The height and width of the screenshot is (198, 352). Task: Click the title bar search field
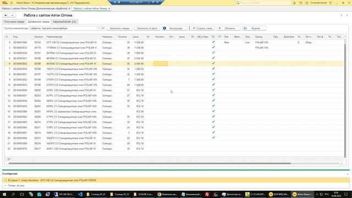[x=263, y=3]
